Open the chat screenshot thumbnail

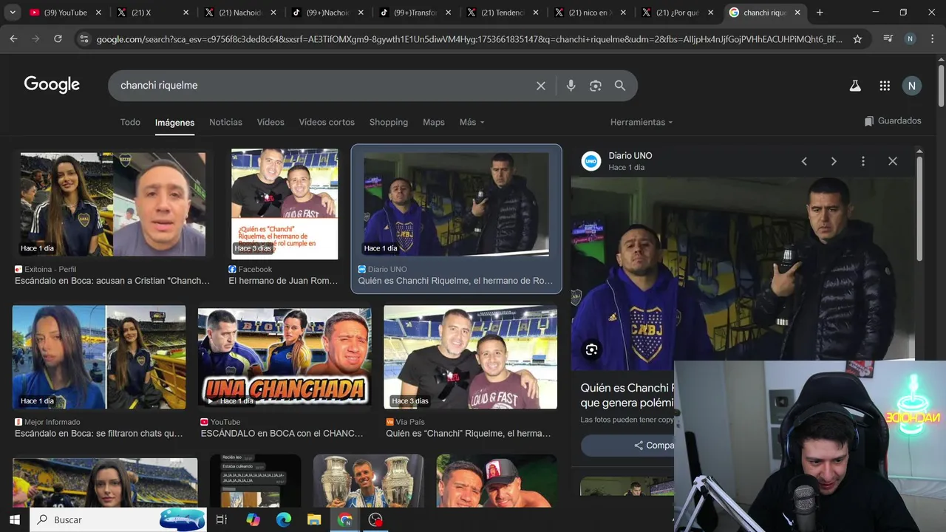pyautogui.click(x=255, y=481)
